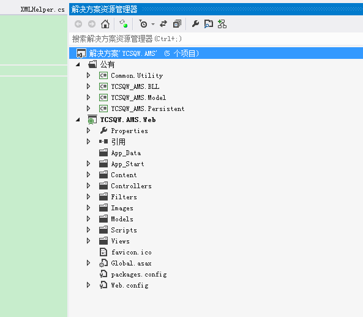This screenshot has width=363, height=317.
Task: Open Properties via the wrench toolbar icon
Action: (195, 24)
